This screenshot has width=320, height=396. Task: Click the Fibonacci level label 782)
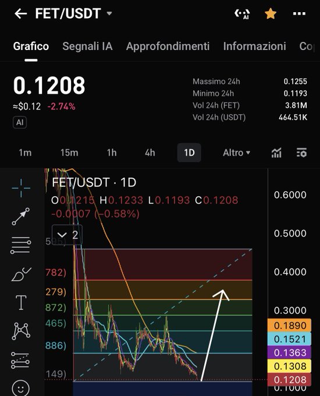point(56,273)
